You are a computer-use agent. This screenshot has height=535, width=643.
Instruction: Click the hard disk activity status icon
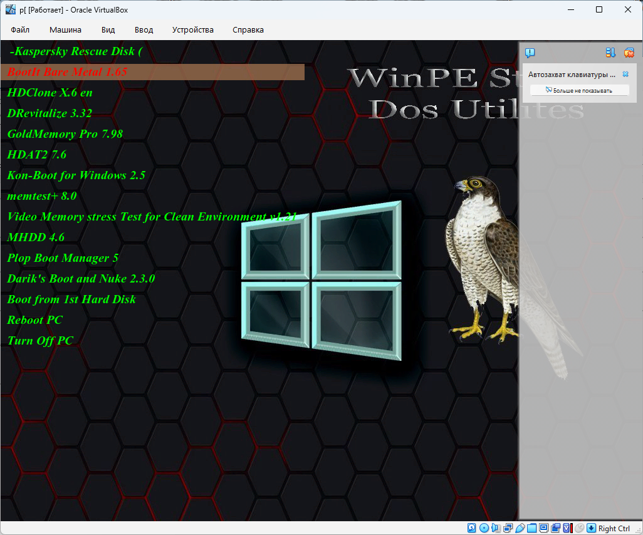(472, 528)
